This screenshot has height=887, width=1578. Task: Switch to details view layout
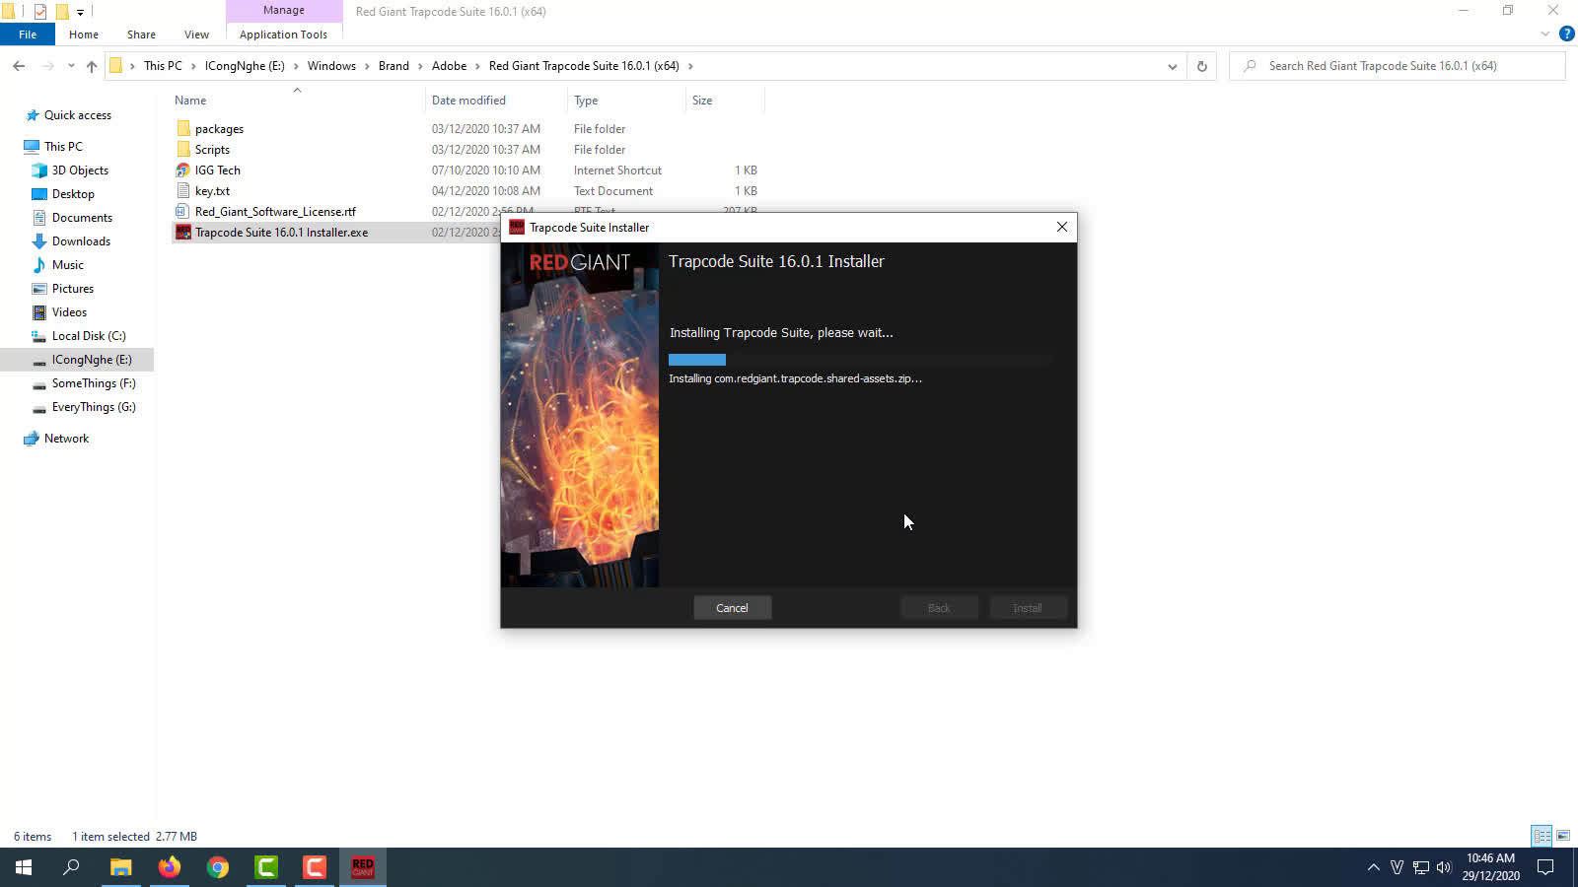click(x=1542, y=836)
